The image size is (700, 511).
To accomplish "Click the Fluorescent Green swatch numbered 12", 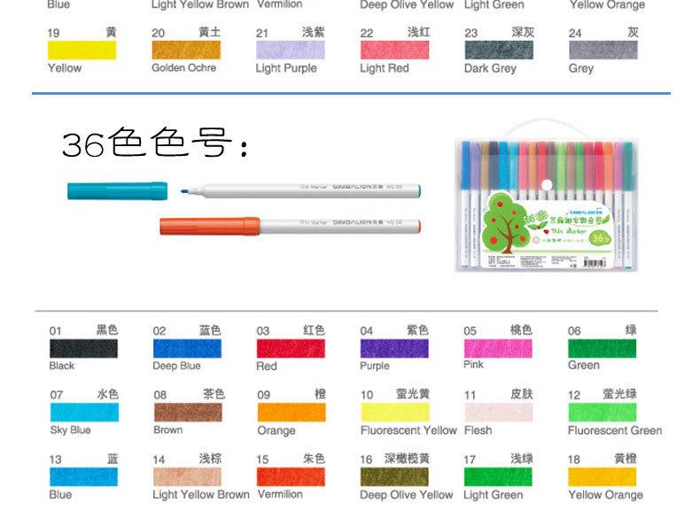I will 602,413.
